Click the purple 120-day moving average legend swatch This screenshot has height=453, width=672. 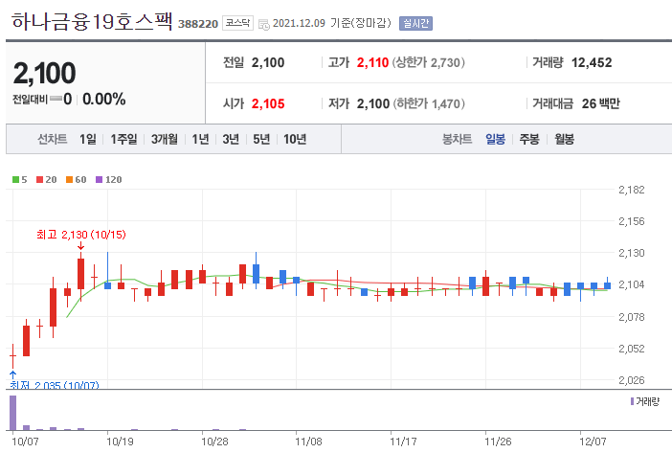(99, 179)
